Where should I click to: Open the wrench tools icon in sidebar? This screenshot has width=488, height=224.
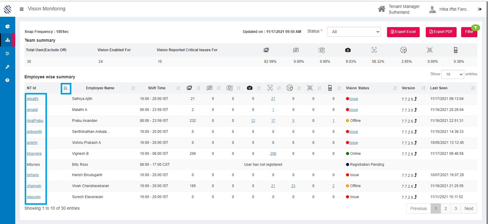point(8,67)
